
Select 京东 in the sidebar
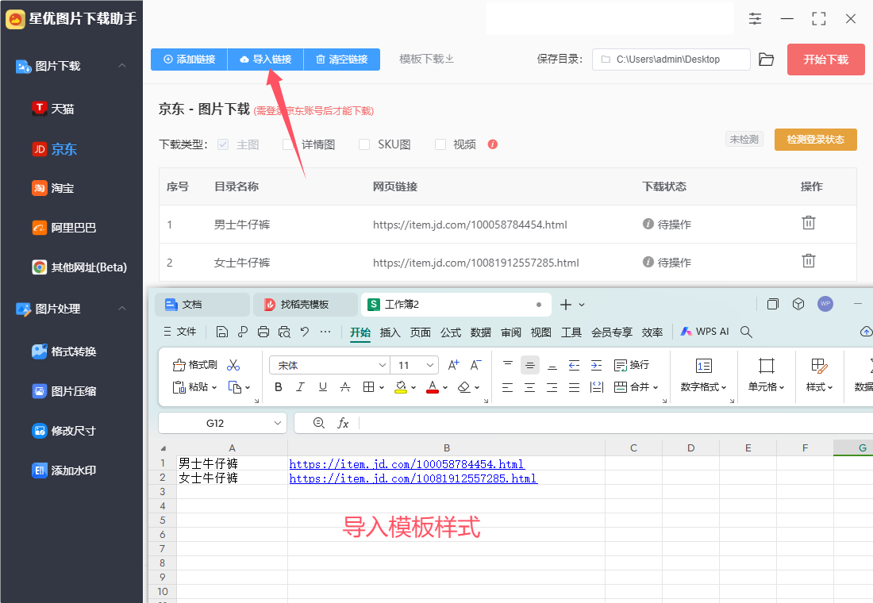point(54,148)
